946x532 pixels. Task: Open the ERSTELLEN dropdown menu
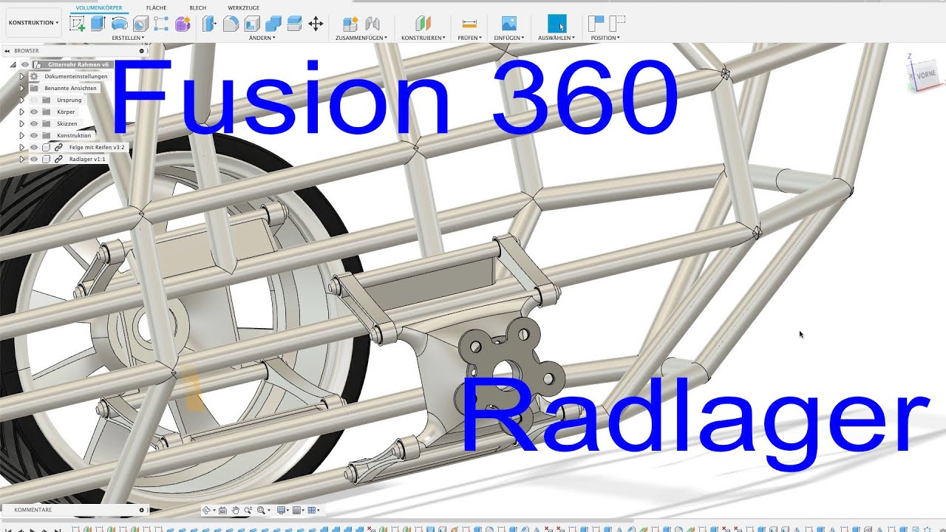[128, 38]
